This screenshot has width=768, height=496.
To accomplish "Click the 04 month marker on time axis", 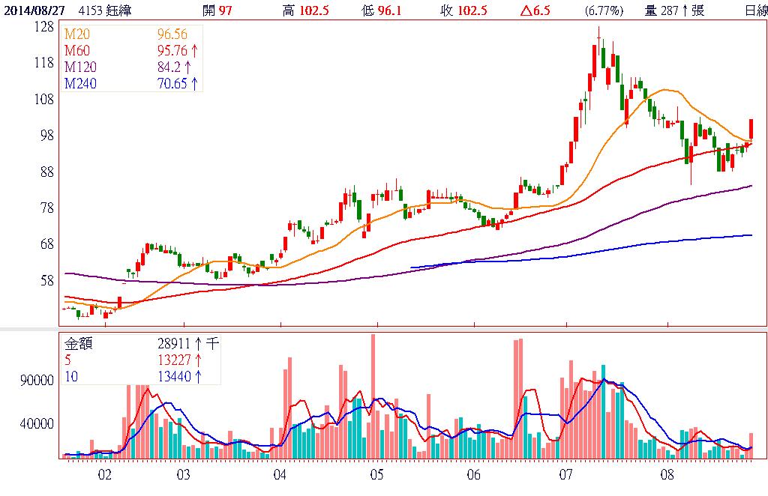I will pos(280,475).
